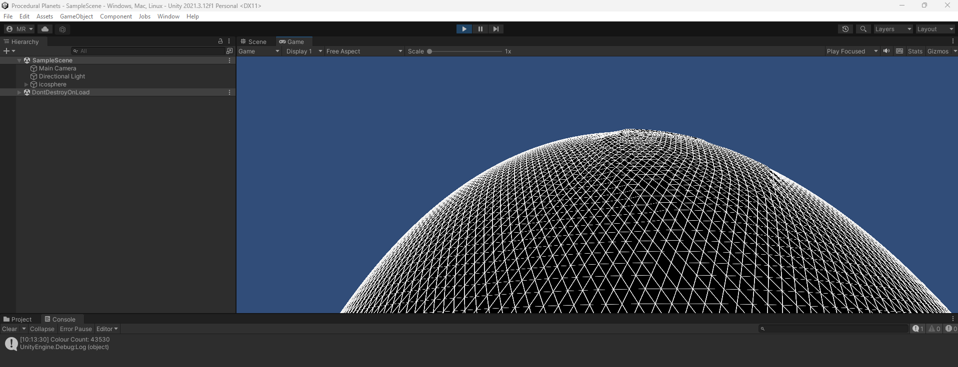The width and height of the screenshot is (958, 367).
Task: Click the Scale slider handle
Action: (x=429, y=51)
